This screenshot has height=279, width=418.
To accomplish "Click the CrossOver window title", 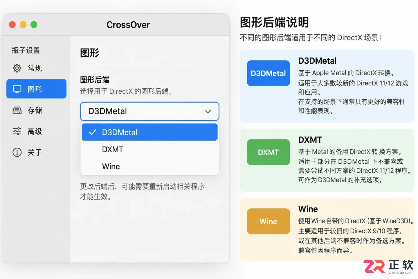I will point(128,25).
